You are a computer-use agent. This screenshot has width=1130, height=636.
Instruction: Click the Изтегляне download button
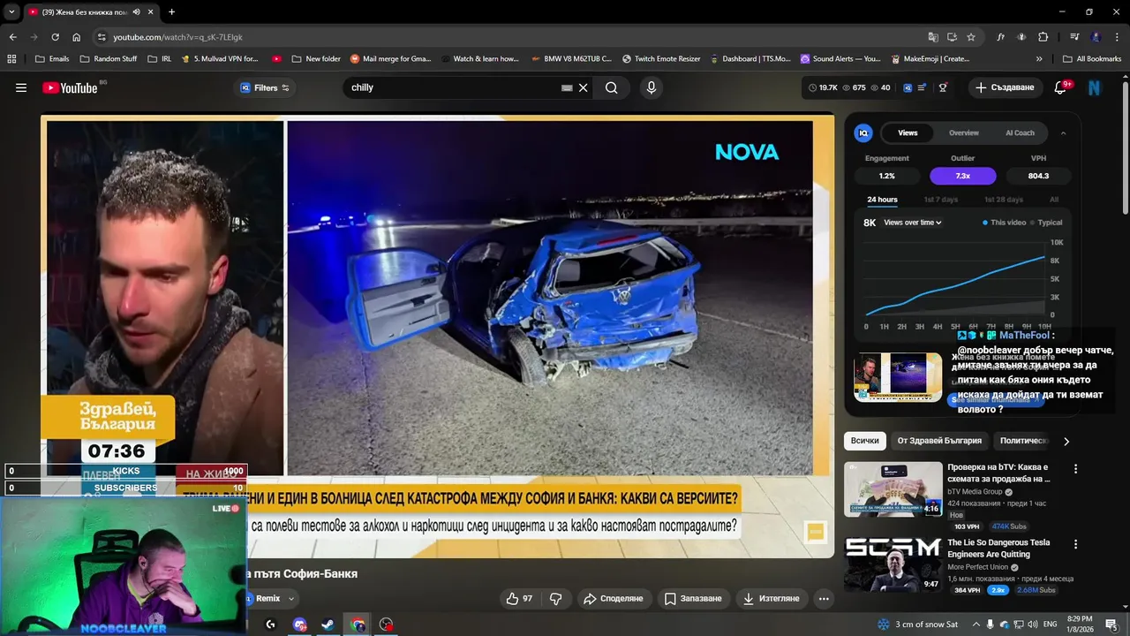(x=772, y=598)
